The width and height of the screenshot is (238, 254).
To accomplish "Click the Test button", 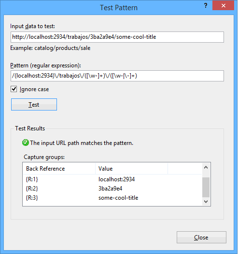I will [34, 105].
